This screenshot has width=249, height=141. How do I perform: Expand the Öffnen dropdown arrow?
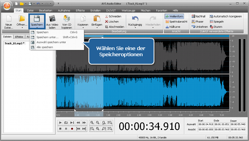(22, 28)
